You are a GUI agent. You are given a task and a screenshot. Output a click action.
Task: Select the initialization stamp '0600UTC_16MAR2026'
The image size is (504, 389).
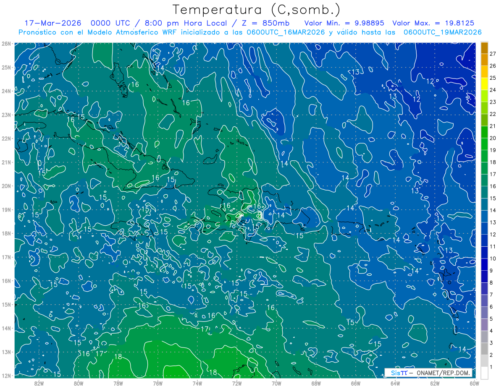(286, 32)
